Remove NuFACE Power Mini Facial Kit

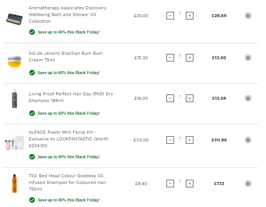click(x=248, y=140)
